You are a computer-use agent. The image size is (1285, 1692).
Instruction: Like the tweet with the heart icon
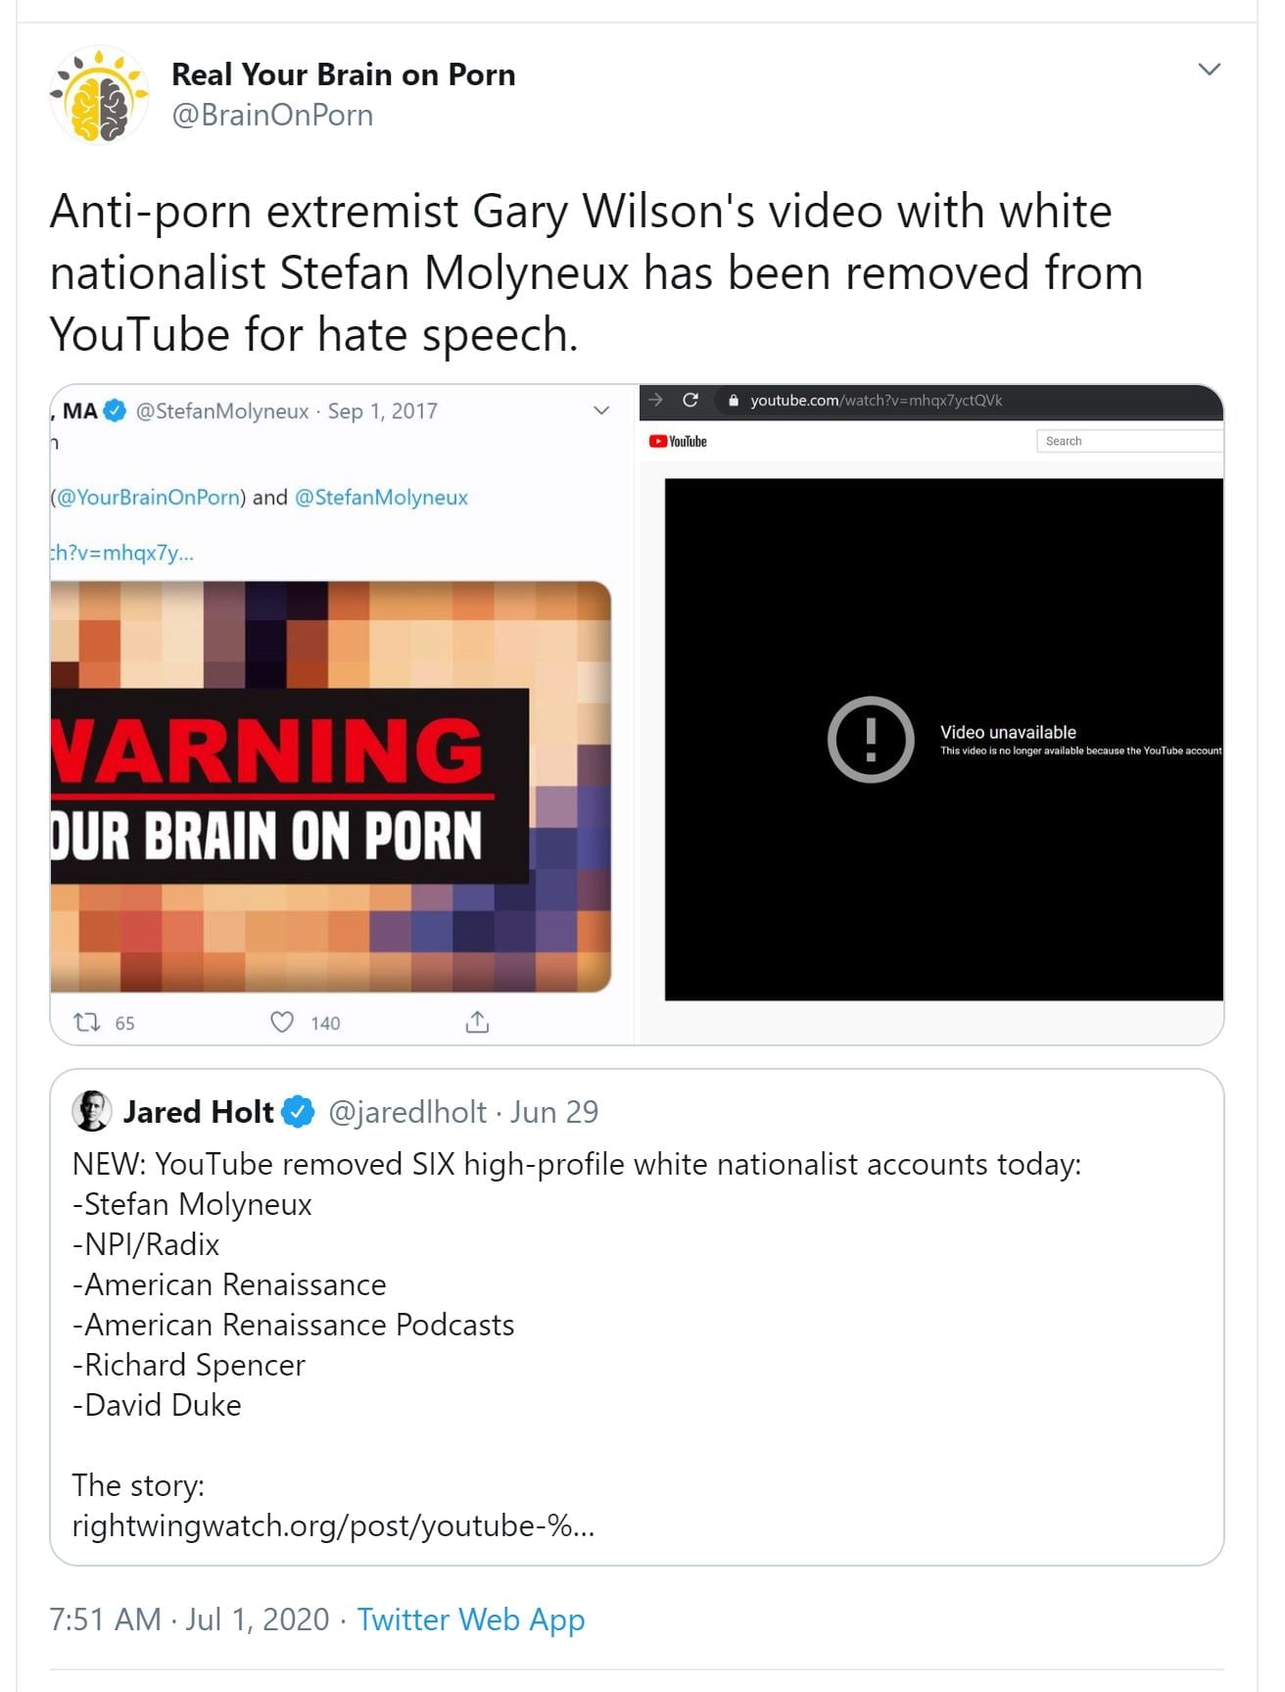(282, 1023)
